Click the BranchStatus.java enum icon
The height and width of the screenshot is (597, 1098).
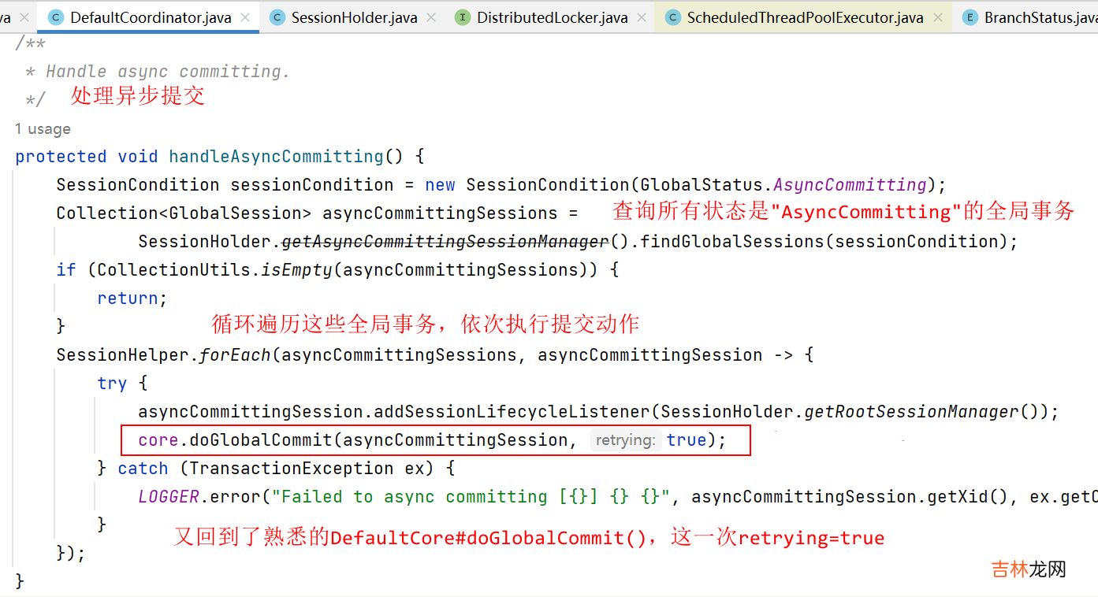click(970, 17)
